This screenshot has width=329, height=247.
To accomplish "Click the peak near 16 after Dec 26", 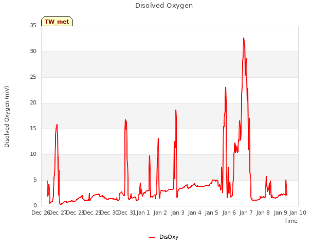I will tap(57, 125).
